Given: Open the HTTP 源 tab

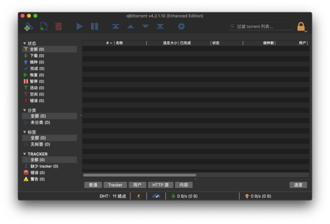Looking at the screenshot, I should 160,185.
